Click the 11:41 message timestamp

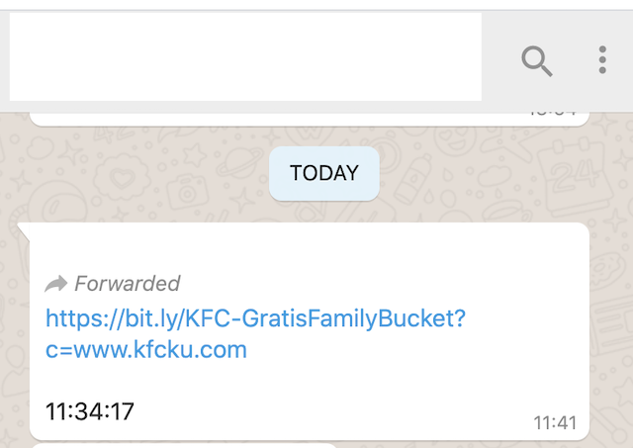tap(555, 423)
